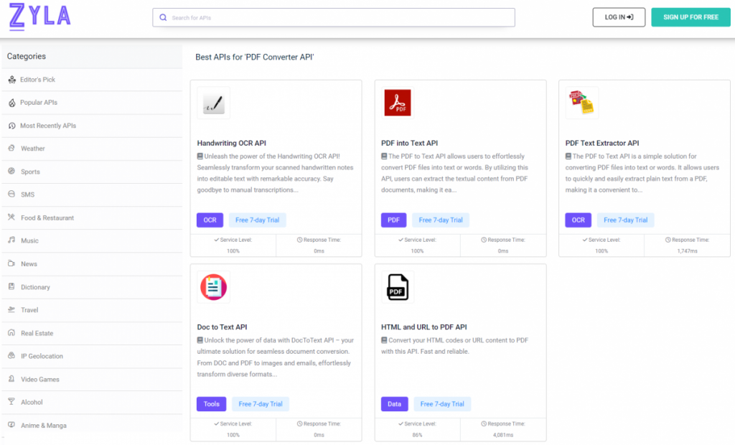This screenshot has width=735, height=445.
Task: Open the PDF Text Extractor API title
Action: [602, 143]
